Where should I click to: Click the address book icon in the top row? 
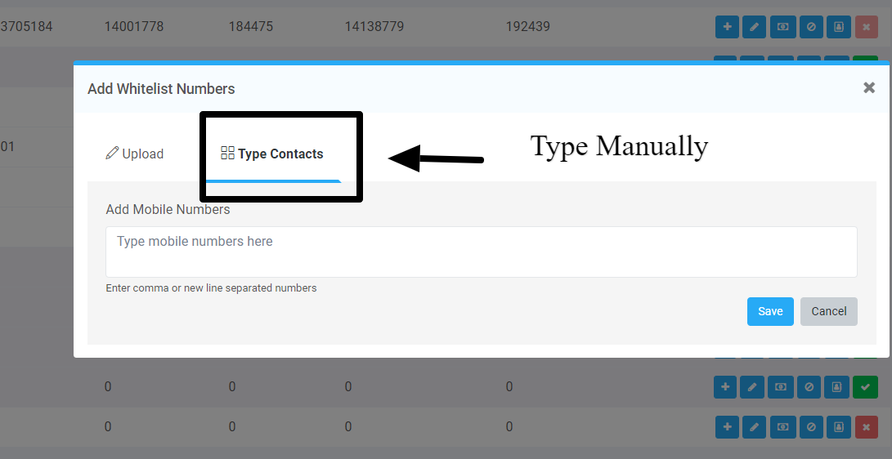pos(837,27)
